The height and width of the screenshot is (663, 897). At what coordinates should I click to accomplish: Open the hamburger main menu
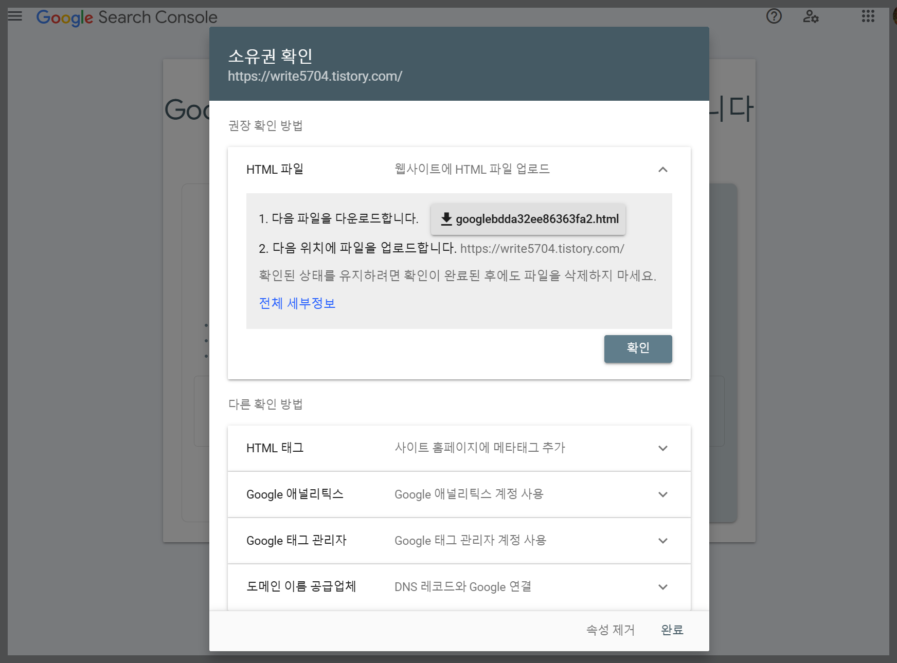15,16
